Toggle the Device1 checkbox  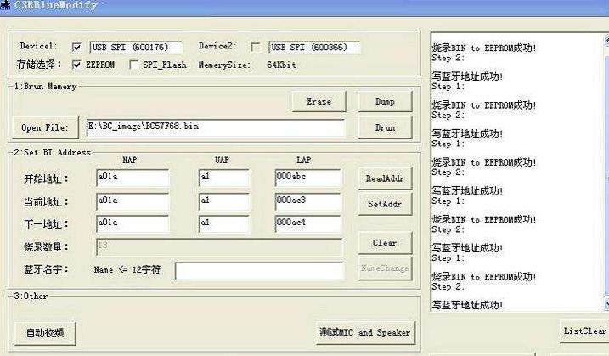76,47
